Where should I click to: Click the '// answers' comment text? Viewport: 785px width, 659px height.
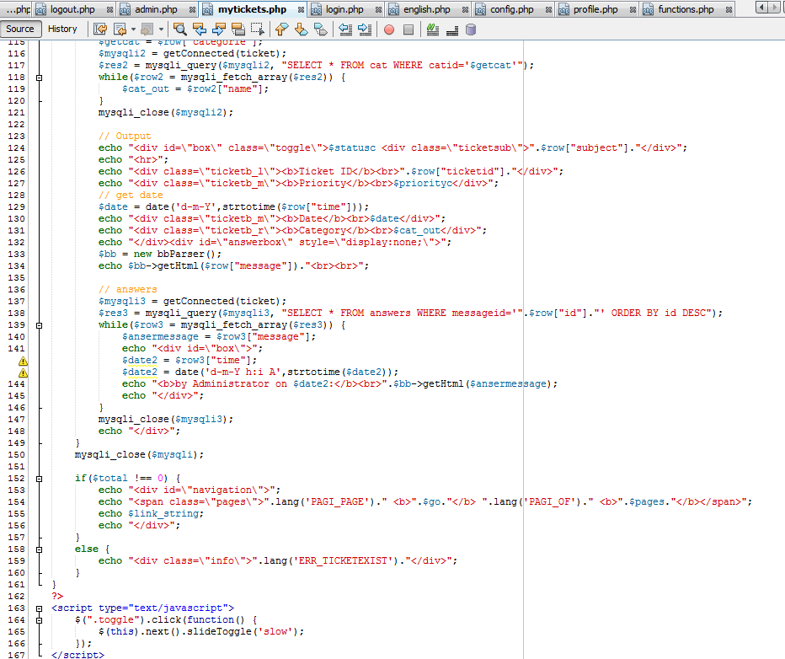tap(128, 289)
